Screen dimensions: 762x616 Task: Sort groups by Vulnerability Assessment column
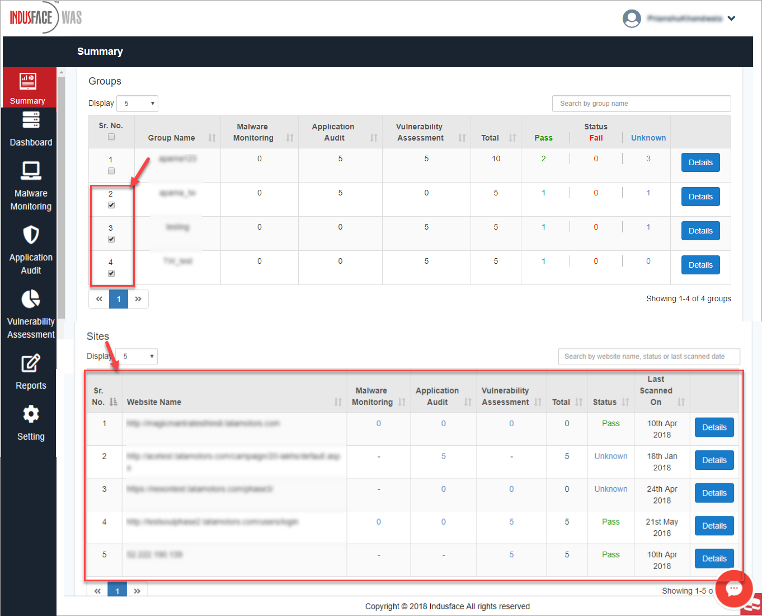[462, 138]
